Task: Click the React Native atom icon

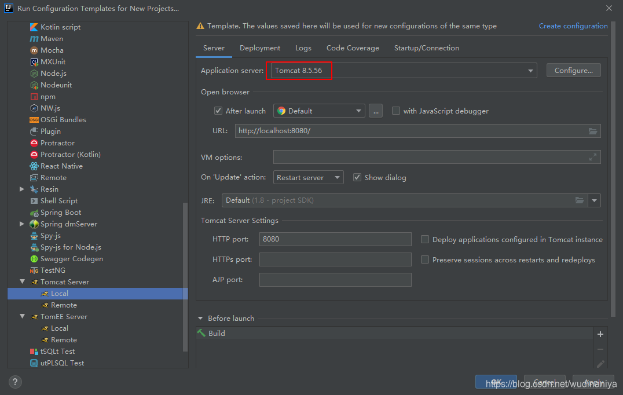Action: (34, 166)
